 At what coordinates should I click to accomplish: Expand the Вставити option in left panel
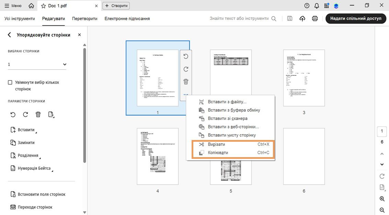[x=24, y=130]
